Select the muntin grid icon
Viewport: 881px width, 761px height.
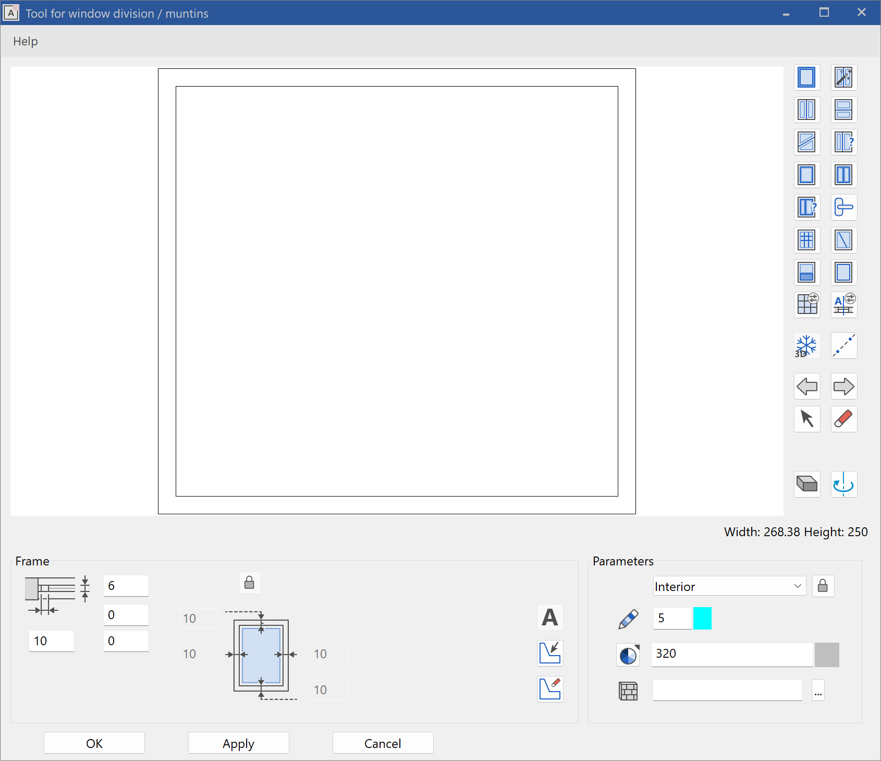[807, 240]
